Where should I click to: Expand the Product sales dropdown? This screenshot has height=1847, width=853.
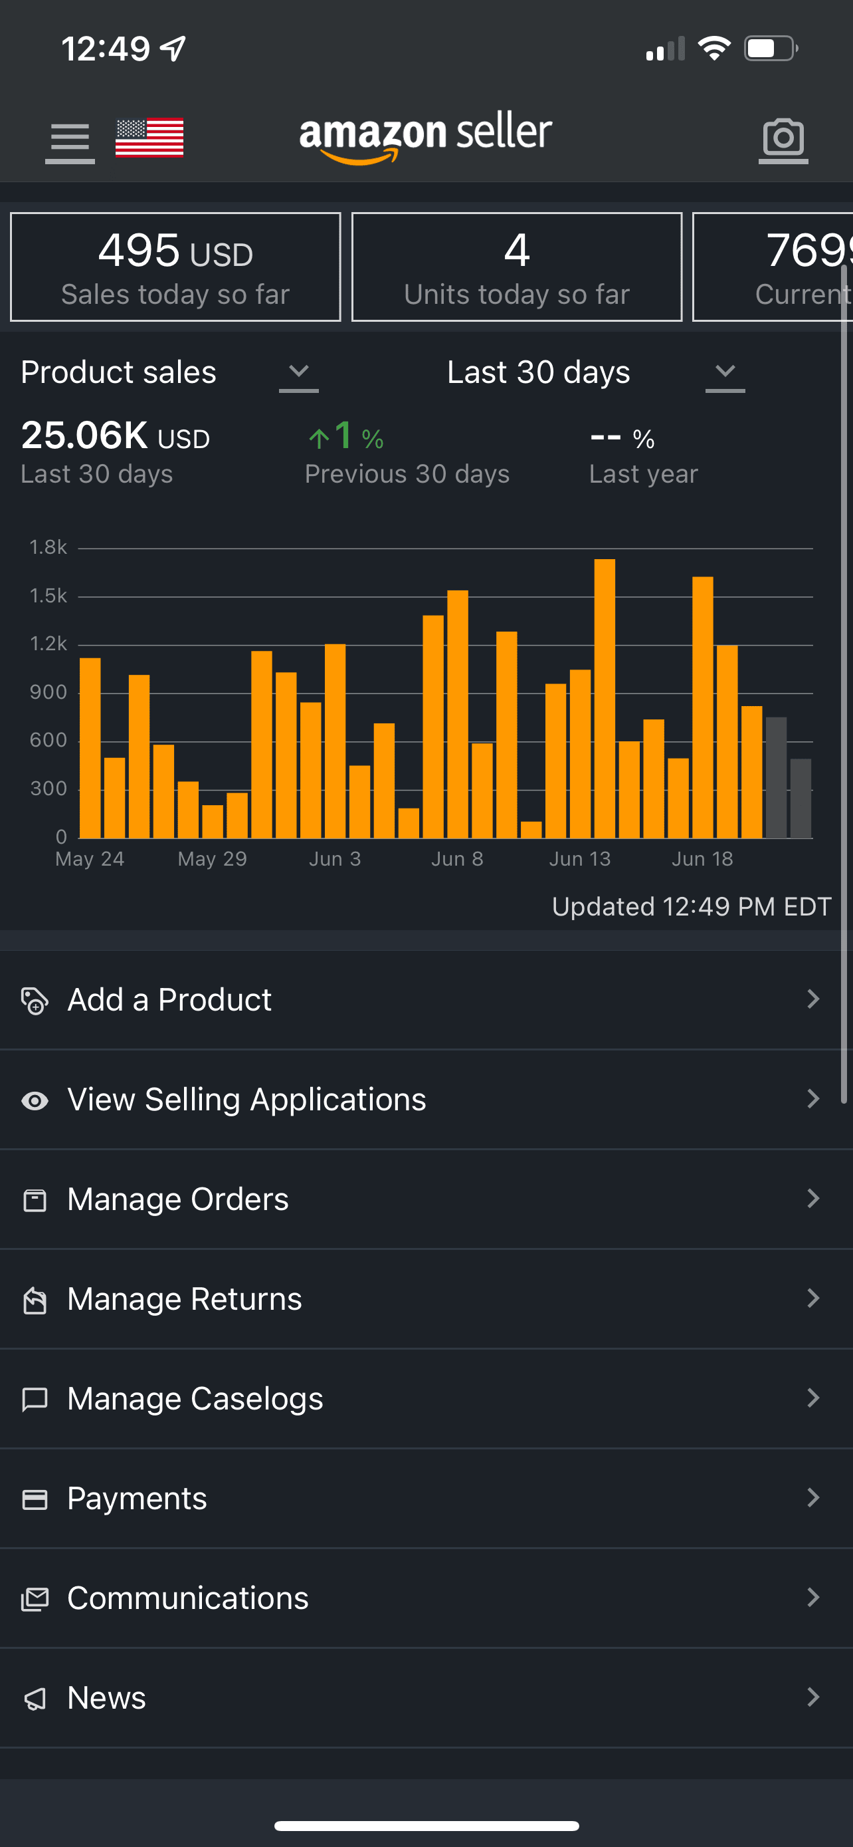pos(298,373)
